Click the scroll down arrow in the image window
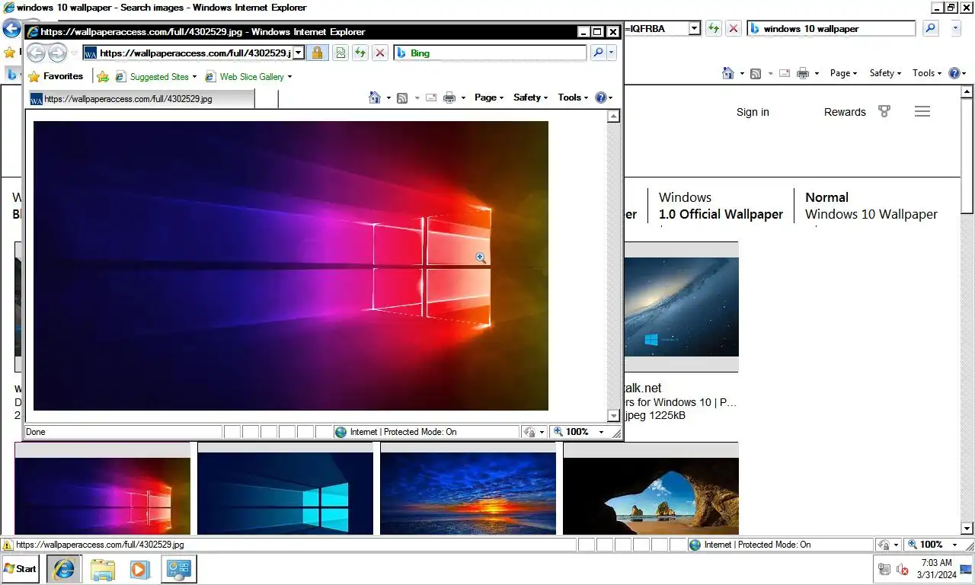This screenshot has height=585, width=975. point(613,415)
